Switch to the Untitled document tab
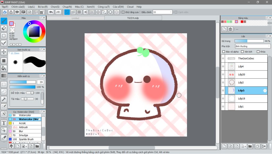Viewport: 272px width, 154px height. 75,18
